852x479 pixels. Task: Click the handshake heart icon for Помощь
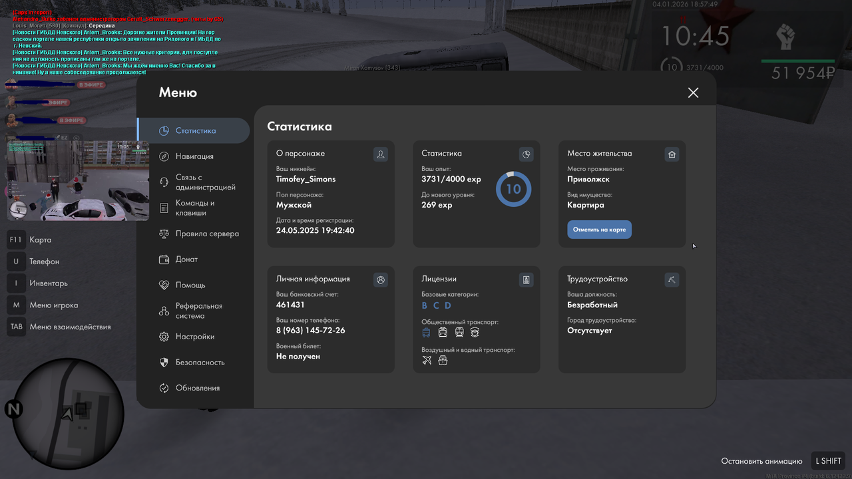click(164, 285)
